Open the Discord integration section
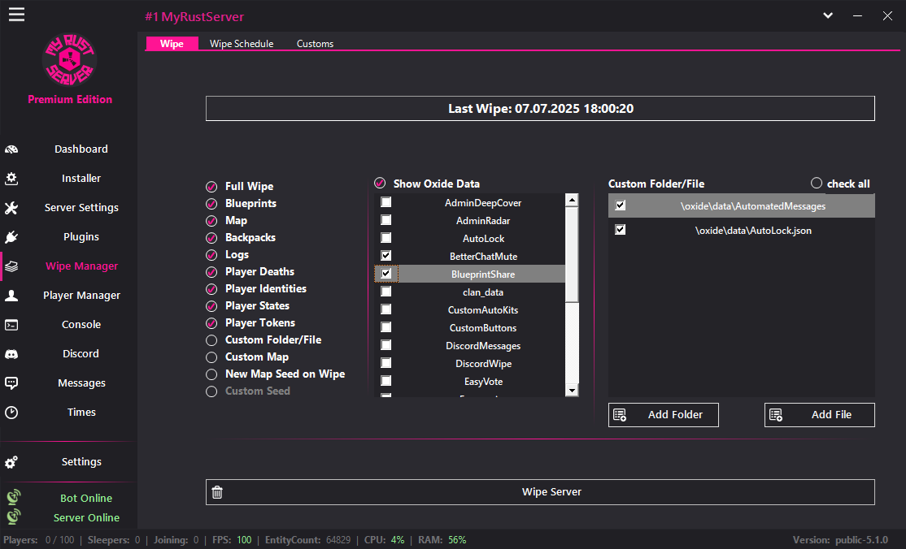 (81, 353)
